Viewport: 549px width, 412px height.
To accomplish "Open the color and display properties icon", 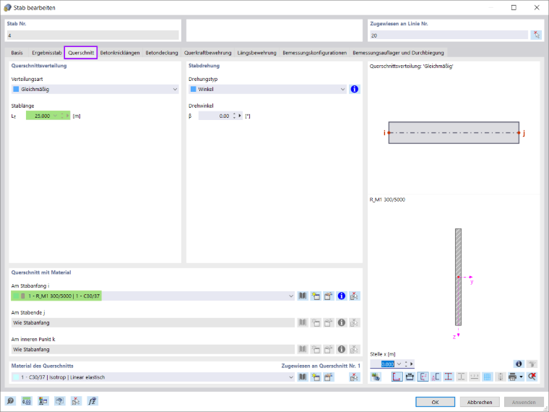I will [x=43, y=400].
